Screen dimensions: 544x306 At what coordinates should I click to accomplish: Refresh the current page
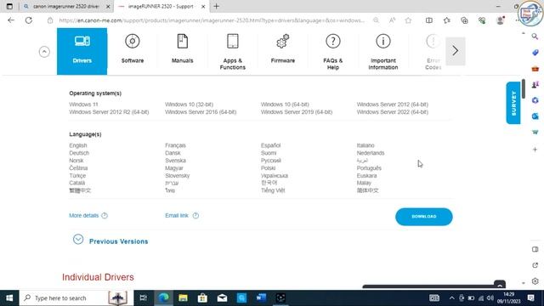[28, 20]
